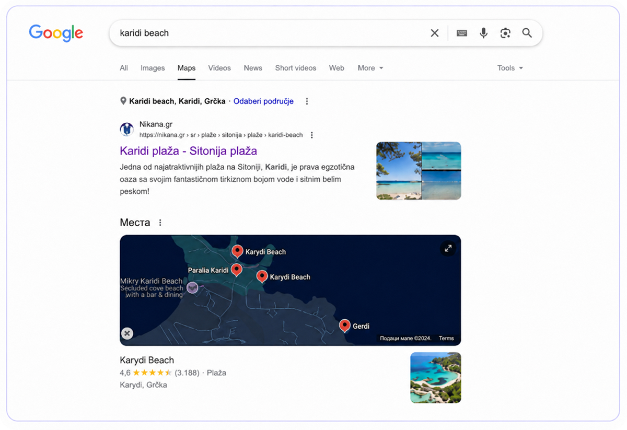Start voice search with the microphone icon
Image resolution: width=627 pixels, height=430 pixels.
[484, 33]
